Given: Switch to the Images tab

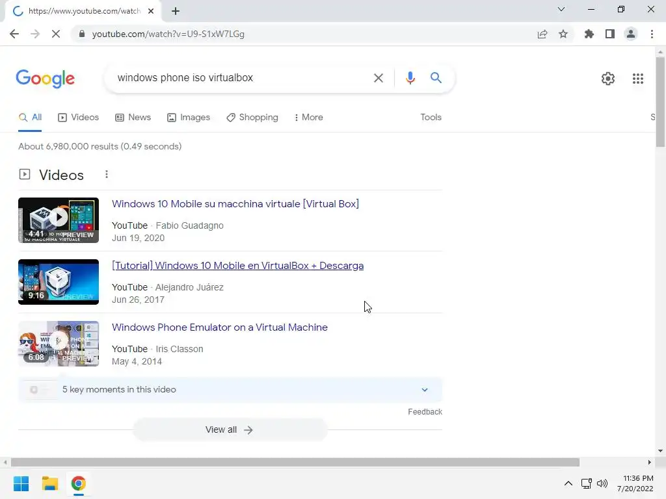Looking at the screenshot, I should tap(189, 118).
